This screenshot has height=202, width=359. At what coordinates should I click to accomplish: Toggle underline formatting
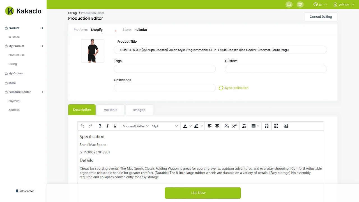115,126
